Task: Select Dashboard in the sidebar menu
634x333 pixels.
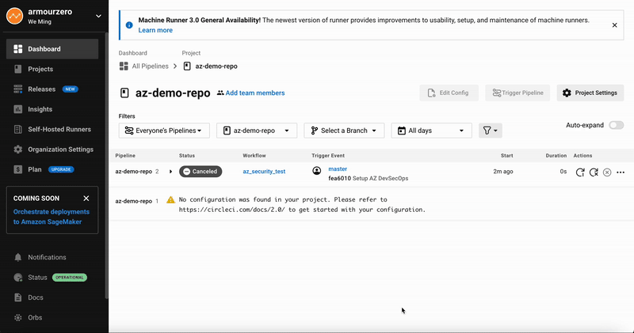Action: click(x=44, y=49)
